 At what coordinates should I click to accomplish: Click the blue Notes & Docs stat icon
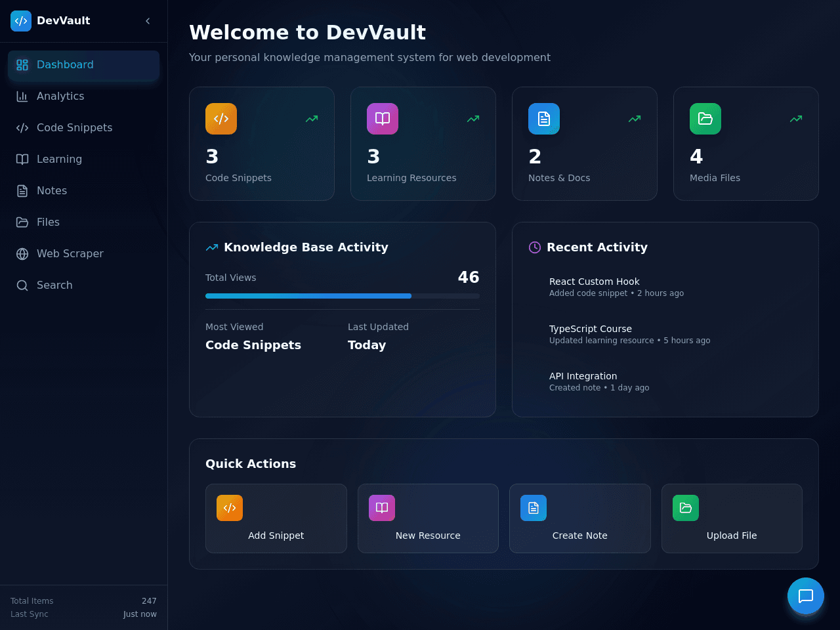coord(544,119)
